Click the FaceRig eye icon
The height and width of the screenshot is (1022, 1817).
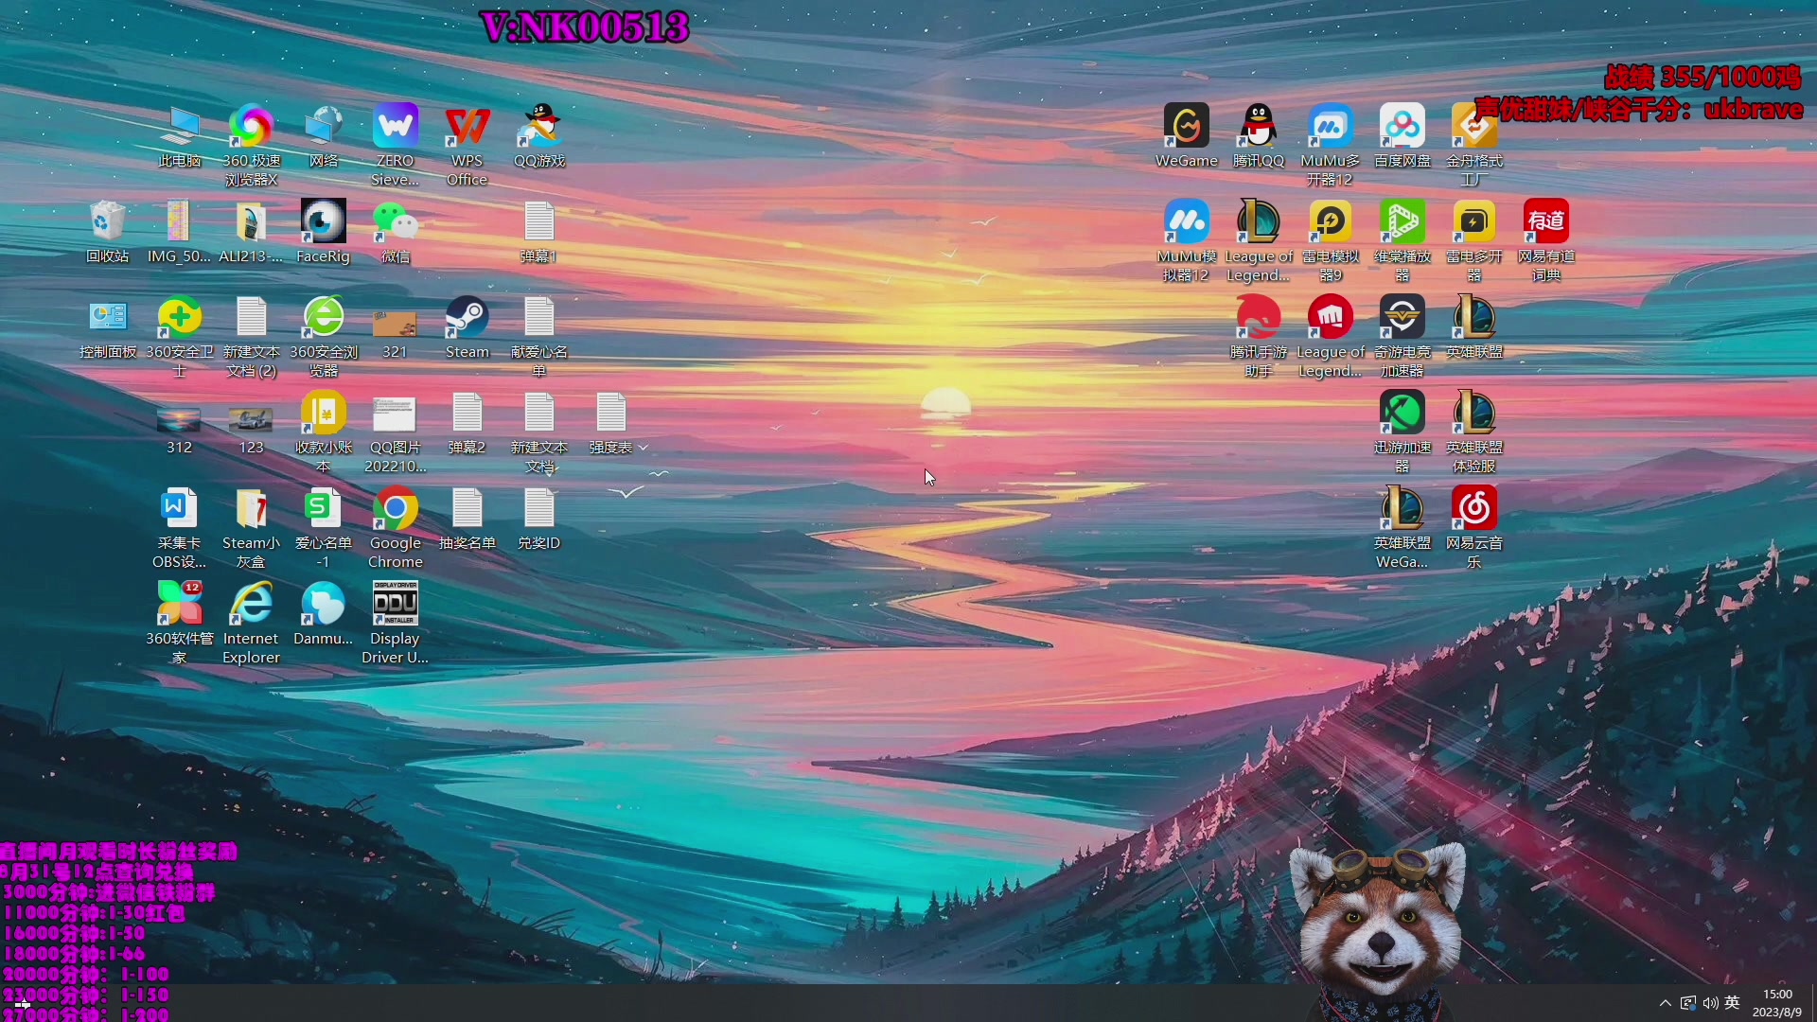(x=323, y=222)
